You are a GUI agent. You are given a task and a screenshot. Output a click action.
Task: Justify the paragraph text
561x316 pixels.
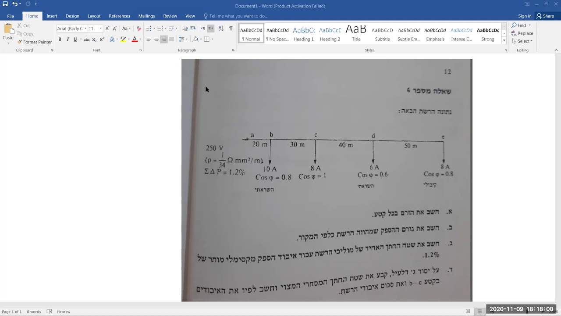[171, 39]
